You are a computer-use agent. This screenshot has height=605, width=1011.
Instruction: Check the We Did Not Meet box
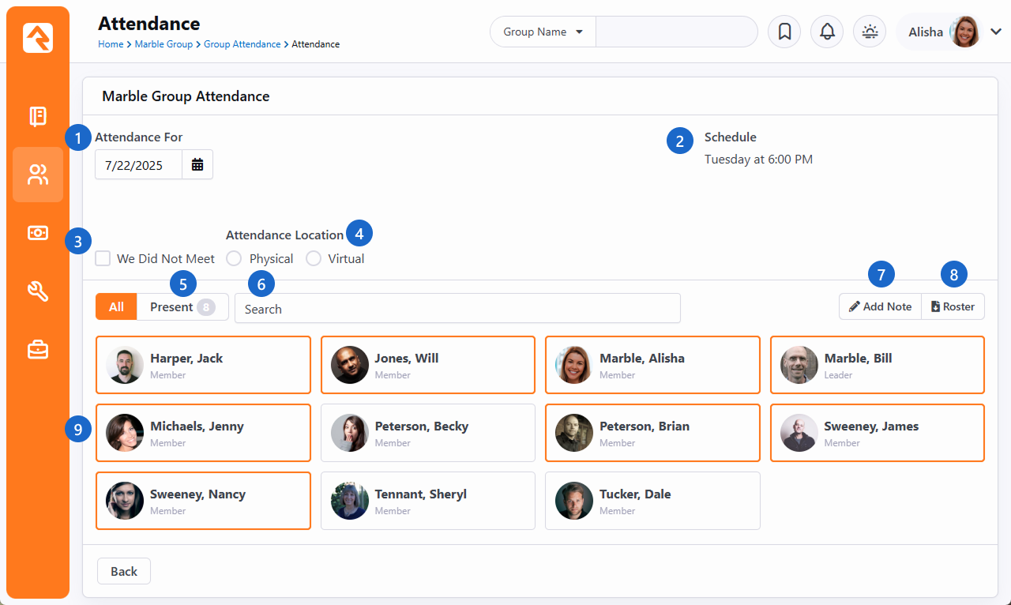pos(103,259)
